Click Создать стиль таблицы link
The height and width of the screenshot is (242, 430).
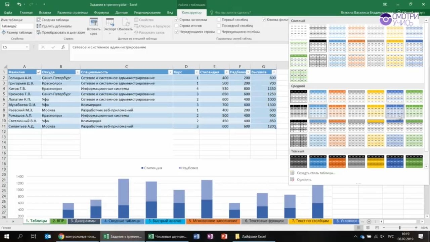tap(316, 173)
